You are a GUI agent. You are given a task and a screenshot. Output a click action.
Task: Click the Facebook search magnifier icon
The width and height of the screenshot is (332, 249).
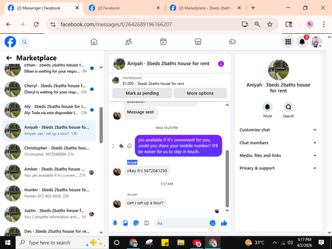tap(24, 42)
